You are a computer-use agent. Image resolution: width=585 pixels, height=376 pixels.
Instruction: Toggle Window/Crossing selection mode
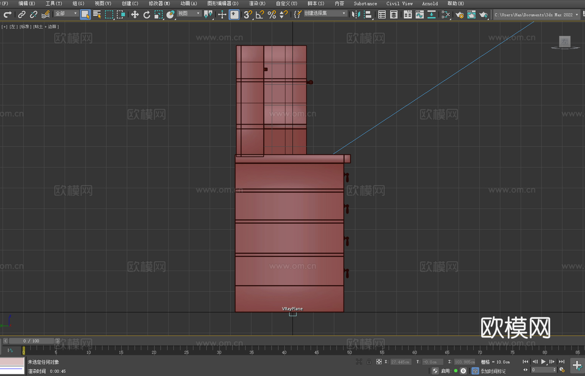(x=121, y=14)
